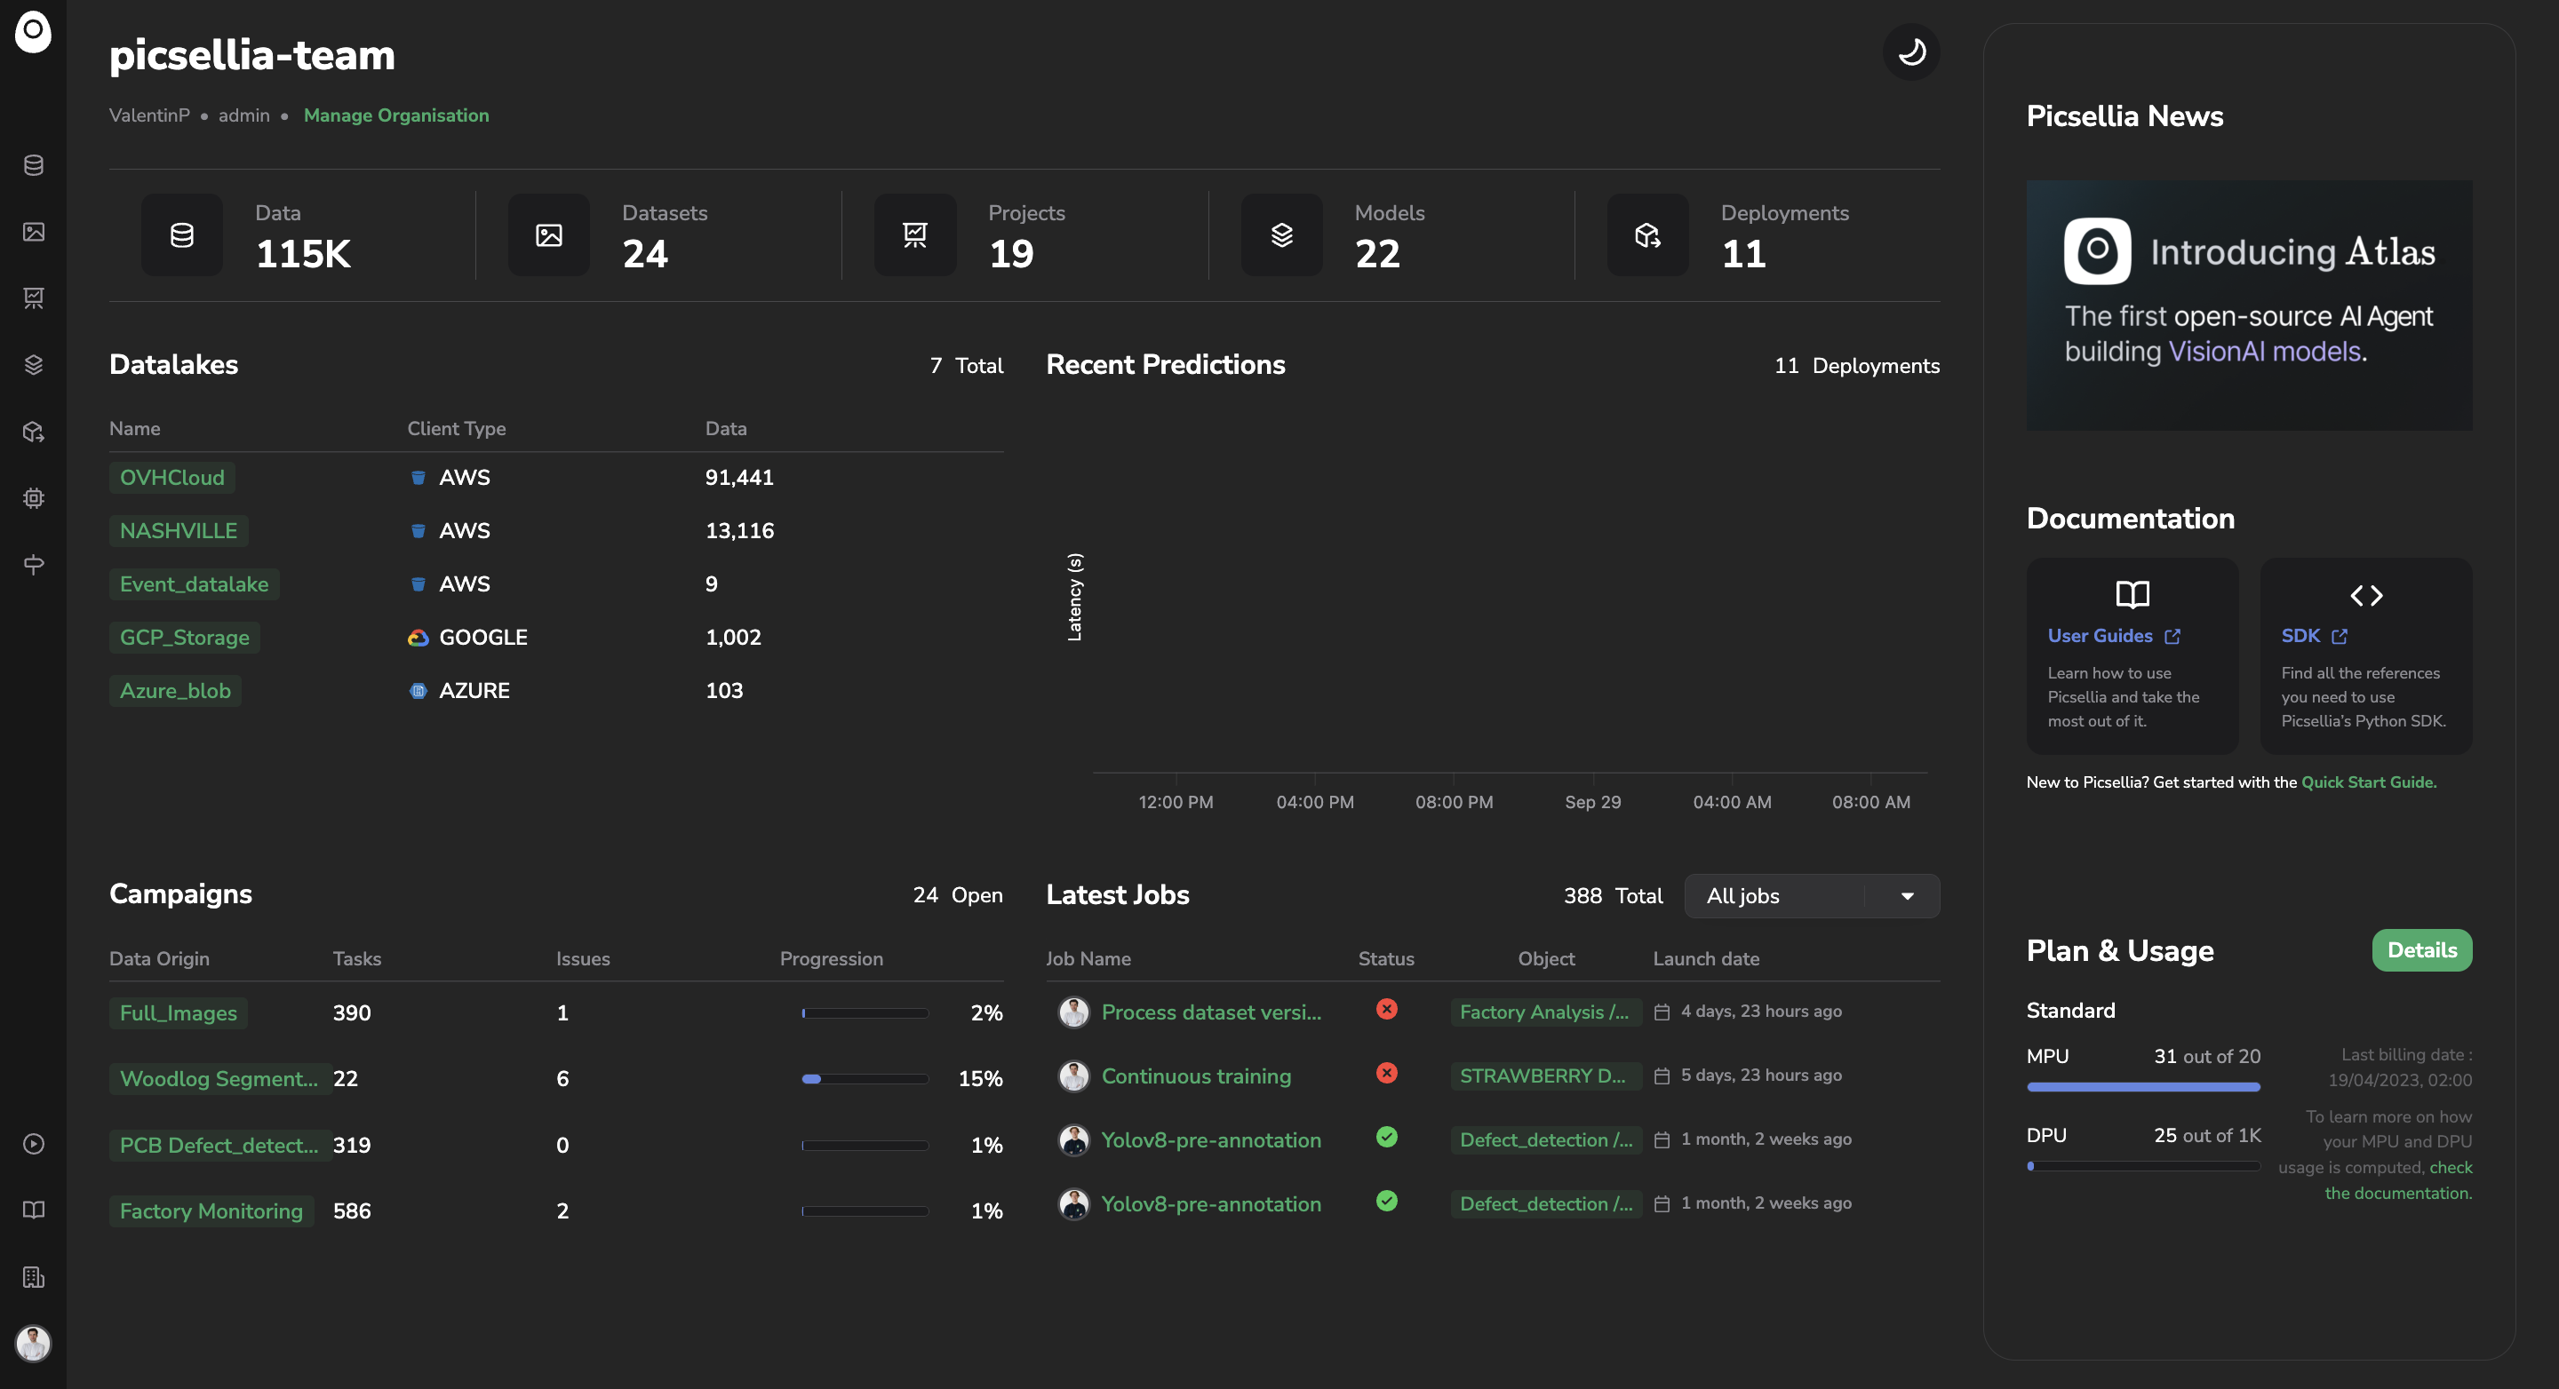
Task: Click the user avatar in the sidebar
Action: tap(34, 1342)
